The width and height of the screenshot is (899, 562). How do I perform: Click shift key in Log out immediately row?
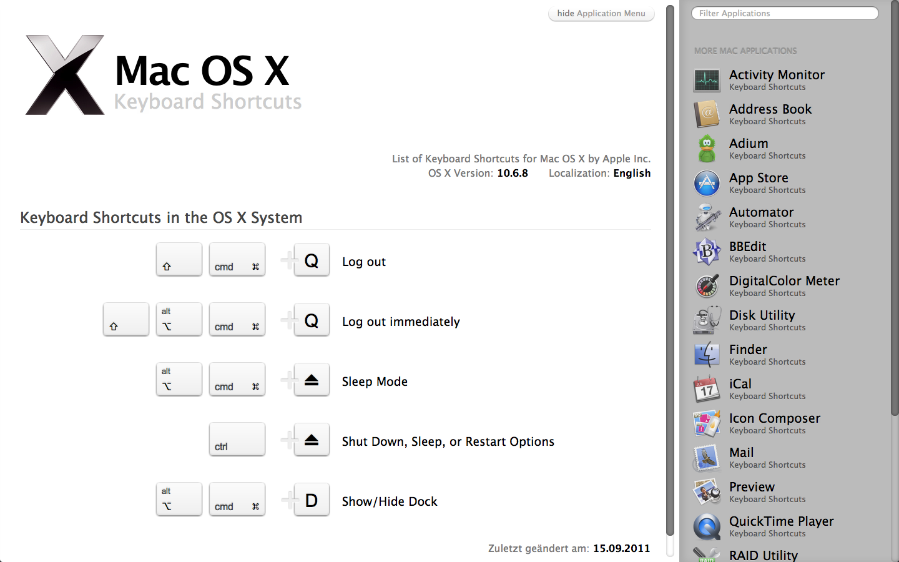click(126, 320)
